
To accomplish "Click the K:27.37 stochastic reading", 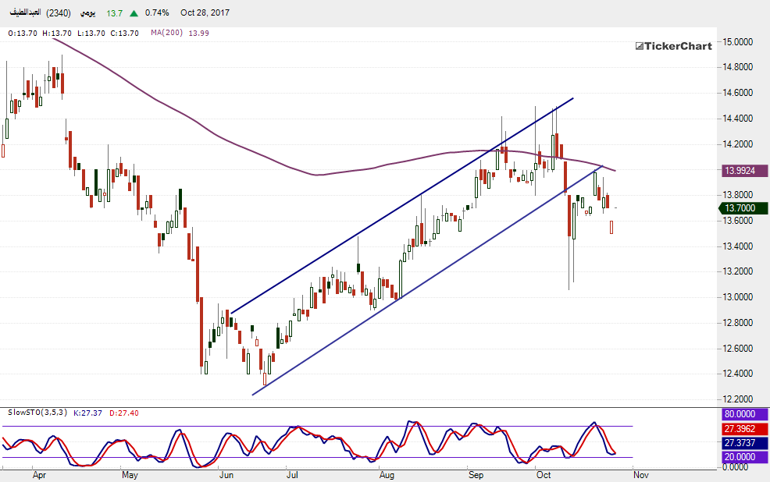I will point(89,412).
